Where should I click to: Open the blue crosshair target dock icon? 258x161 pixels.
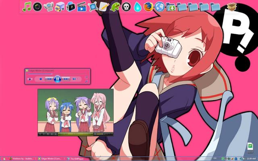[93, 7]
